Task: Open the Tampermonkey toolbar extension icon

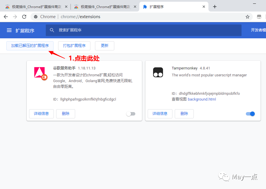Action: (x=259, y=17)
